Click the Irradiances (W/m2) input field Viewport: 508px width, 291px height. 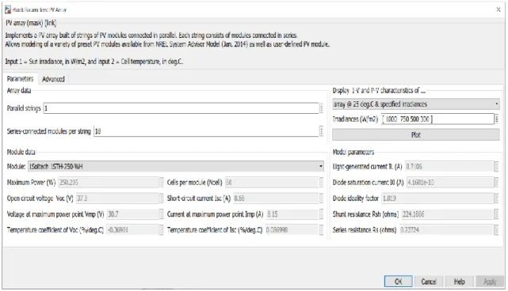437,119
